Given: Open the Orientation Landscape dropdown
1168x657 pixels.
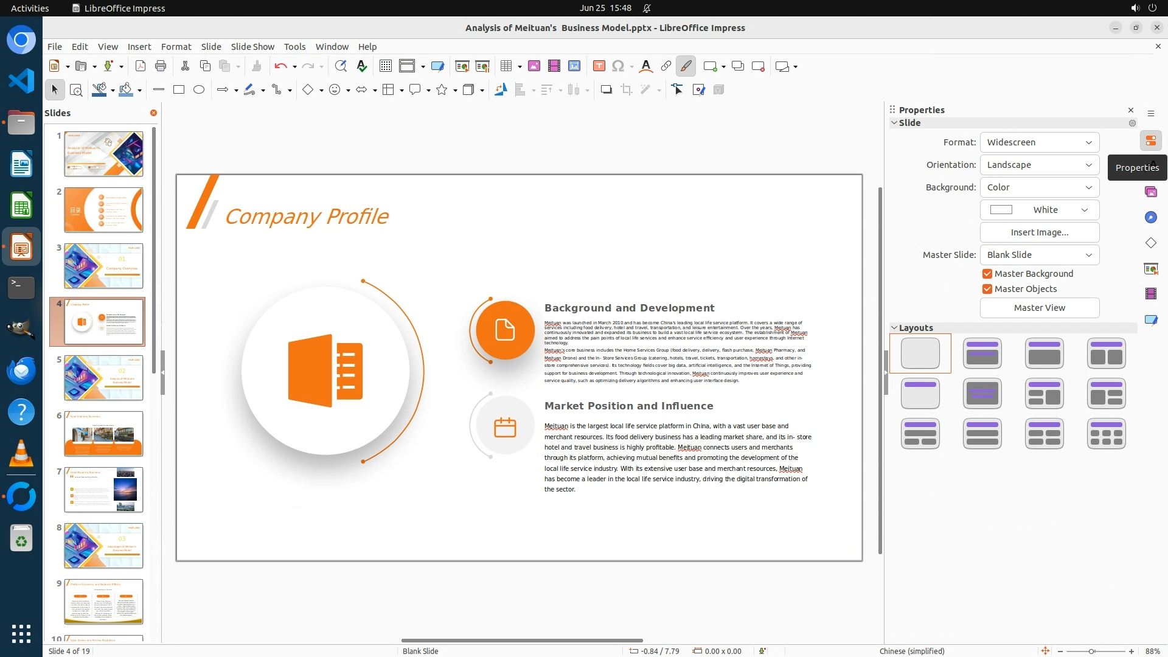Looking at the screenshot, I should [1039, 165].
